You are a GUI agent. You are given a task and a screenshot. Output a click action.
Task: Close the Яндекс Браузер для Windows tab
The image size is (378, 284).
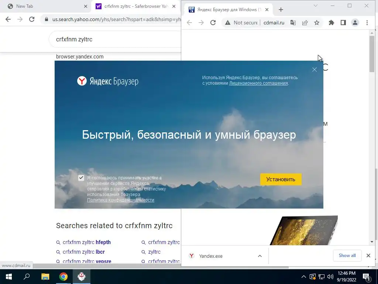coord(267,10)
